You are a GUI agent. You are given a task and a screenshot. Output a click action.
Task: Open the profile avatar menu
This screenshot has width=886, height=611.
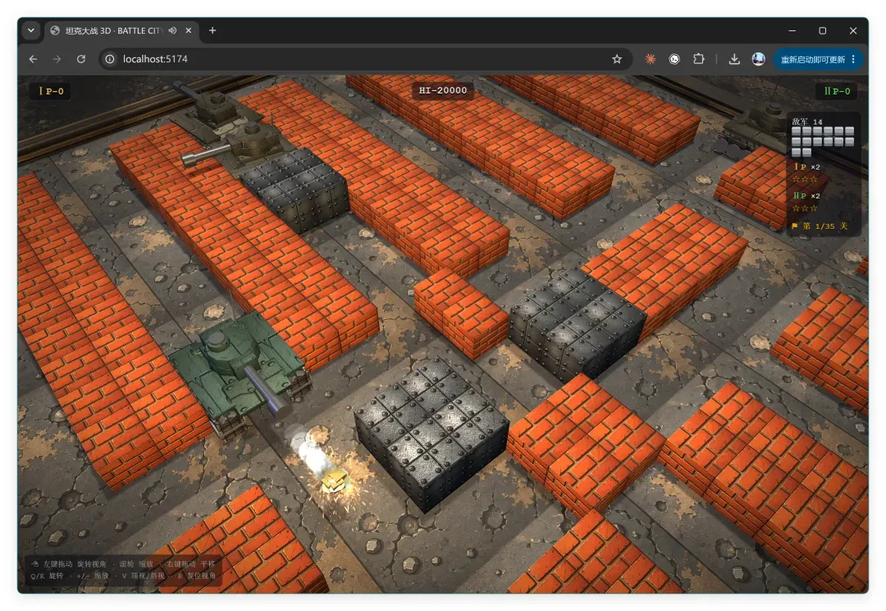click(758, 59)
